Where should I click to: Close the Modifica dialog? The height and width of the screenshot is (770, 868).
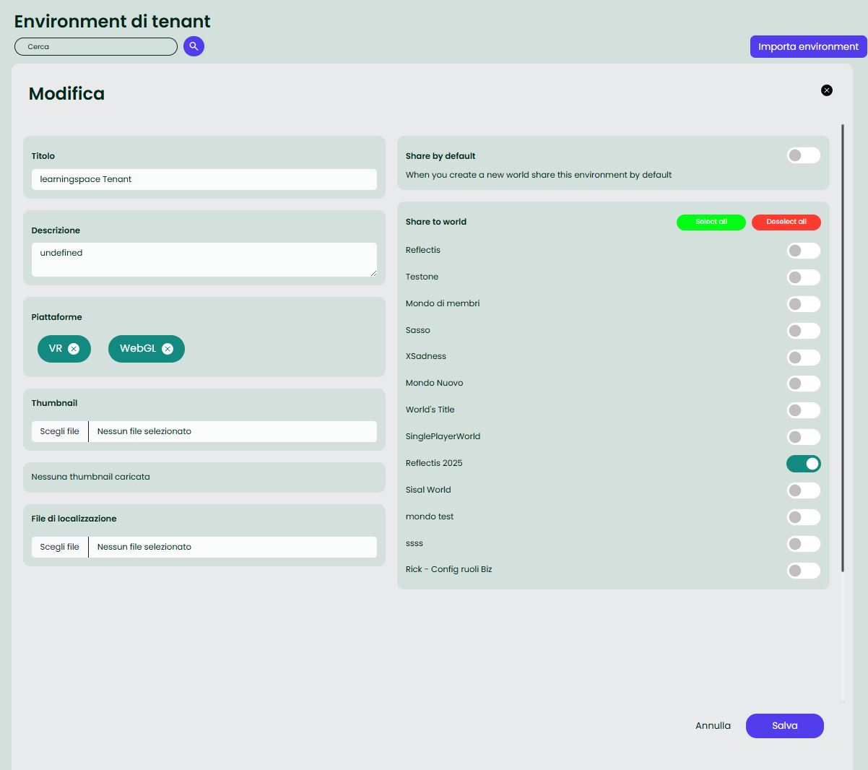point(827,90)
